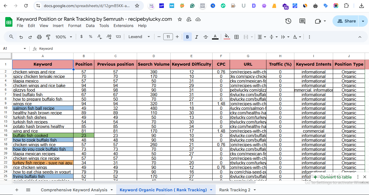The width and height of the screenshot is (369, 195).
Task: Open Comprehensive Keyword Analysis tab menu arrow
Action: click(112, 190)
